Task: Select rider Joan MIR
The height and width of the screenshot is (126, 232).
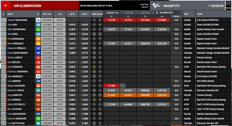Action: coord(12,25)
